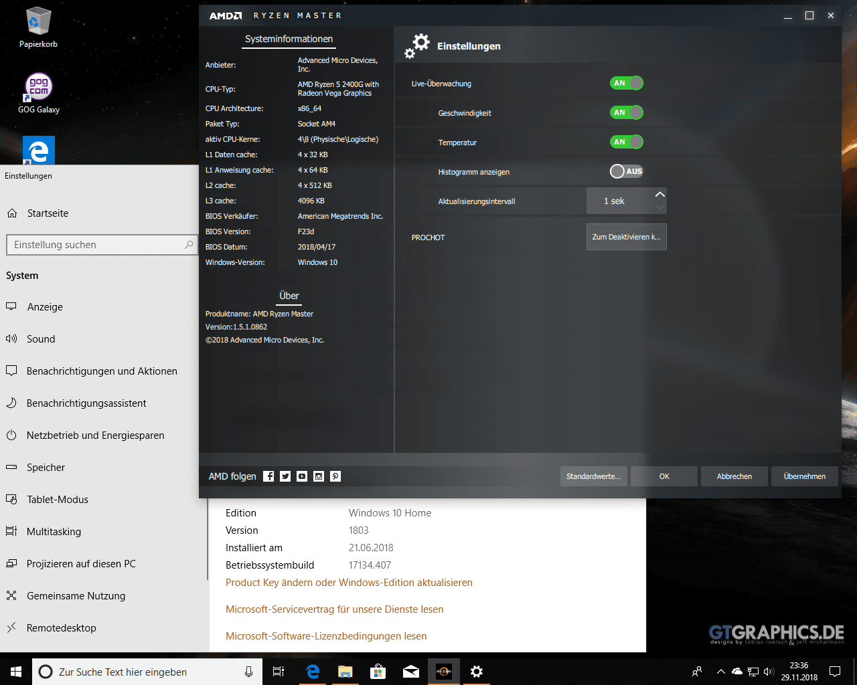Open File Explorer from the taskbar
857x685 pixels.
[x=345, y=672]
